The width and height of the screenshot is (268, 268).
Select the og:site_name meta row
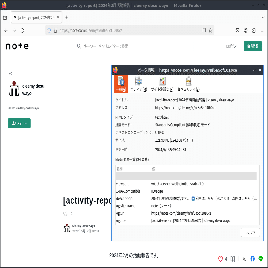pos(186,206)
